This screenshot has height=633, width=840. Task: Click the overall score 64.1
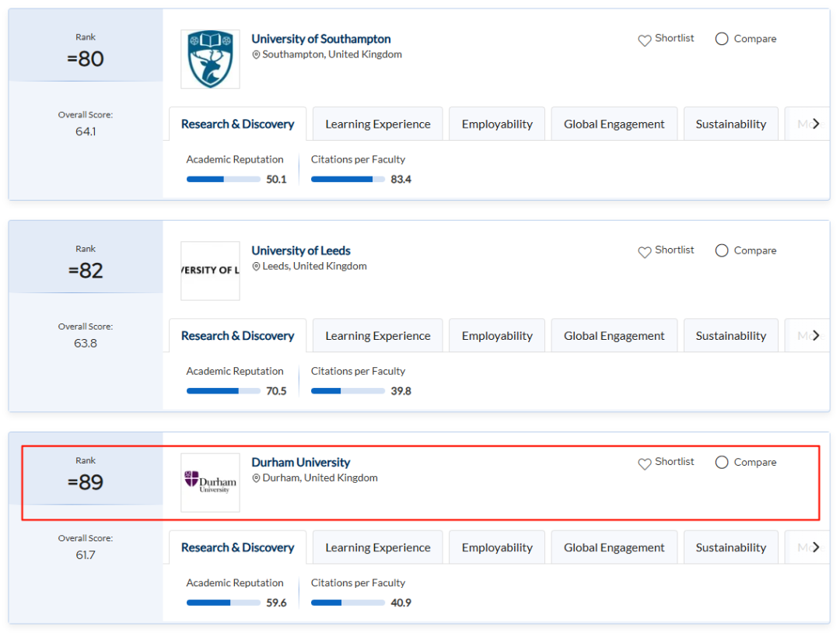[x=86, y=131]
